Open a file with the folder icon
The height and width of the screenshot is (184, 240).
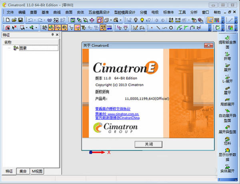tap(14, 20)
